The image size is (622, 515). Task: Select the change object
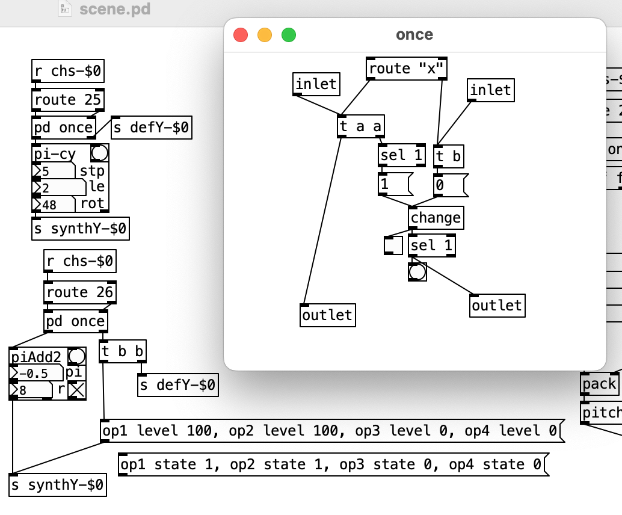[436, 217]
